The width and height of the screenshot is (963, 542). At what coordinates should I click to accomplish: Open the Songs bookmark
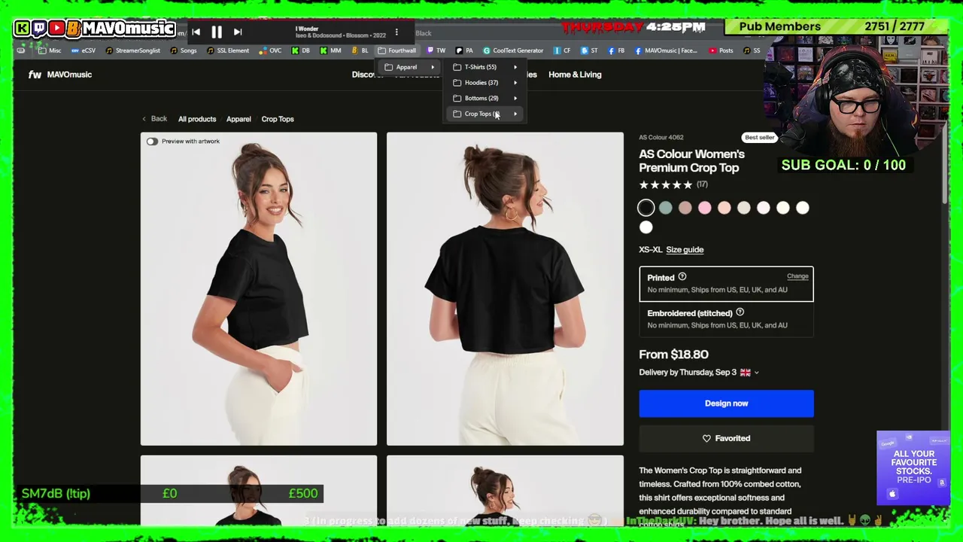tap(184, 50)
